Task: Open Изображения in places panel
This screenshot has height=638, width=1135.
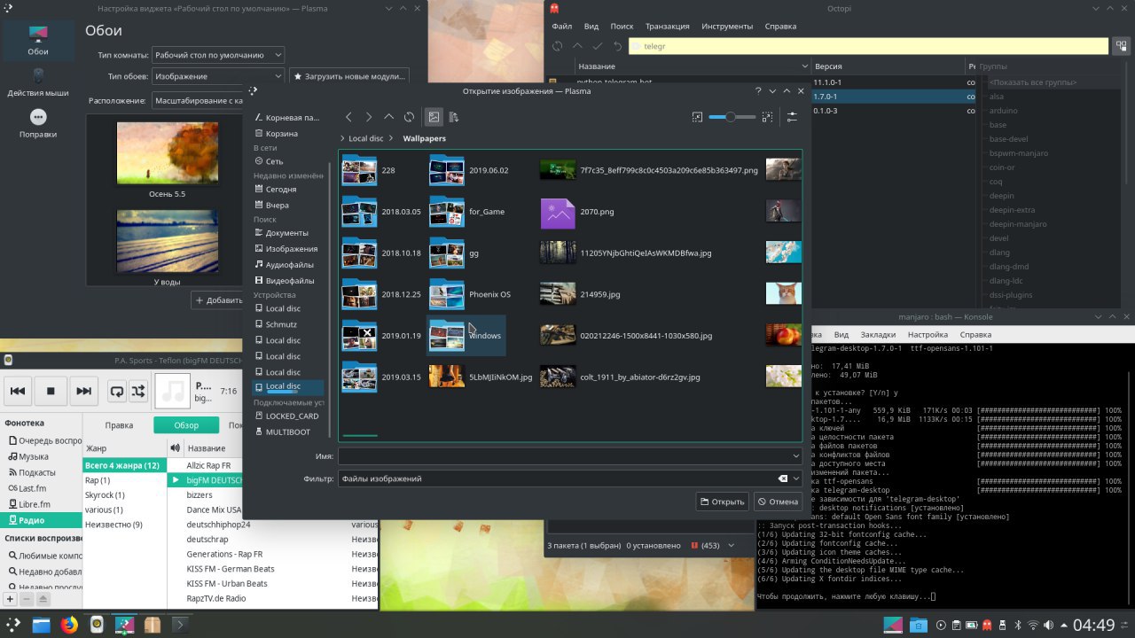Action: tap(291, 249)
